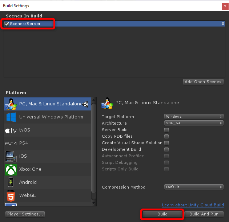Select the Android platform entry
Image resolution: width=229 pixels, height=222 pixels.
[47, 182]
